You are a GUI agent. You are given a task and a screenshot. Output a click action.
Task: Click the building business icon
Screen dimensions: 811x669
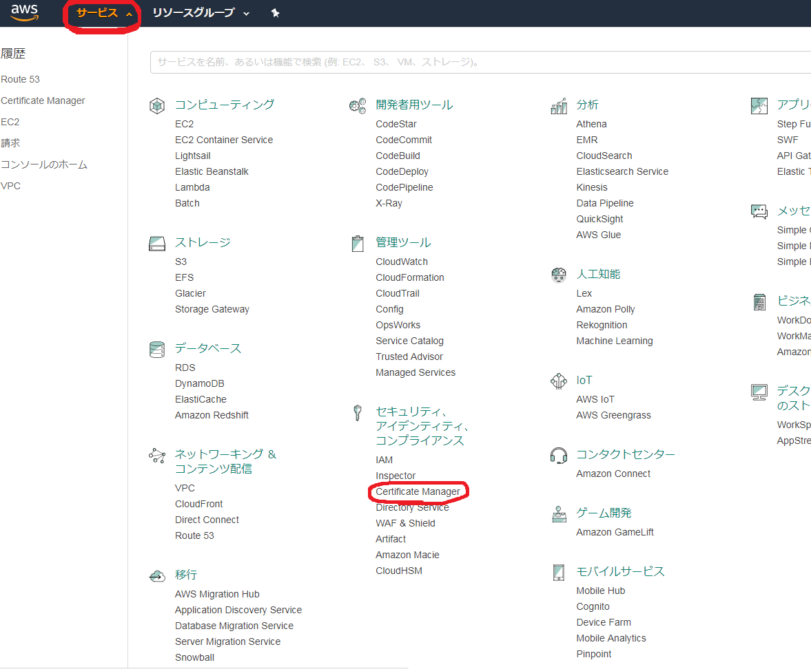[x=759, y=301]
